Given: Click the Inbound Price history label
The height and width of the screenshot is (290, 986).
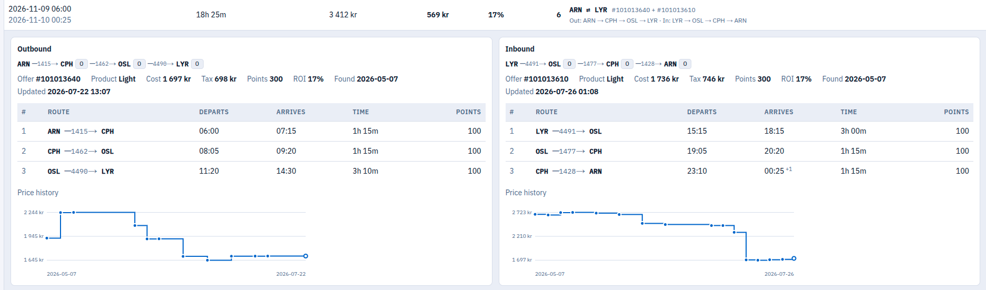Looking at the screenshot, I should click(x=526, y=193).
